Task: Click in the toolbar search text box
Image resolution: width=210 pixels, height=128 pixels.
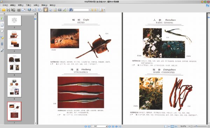Action: 81,10
